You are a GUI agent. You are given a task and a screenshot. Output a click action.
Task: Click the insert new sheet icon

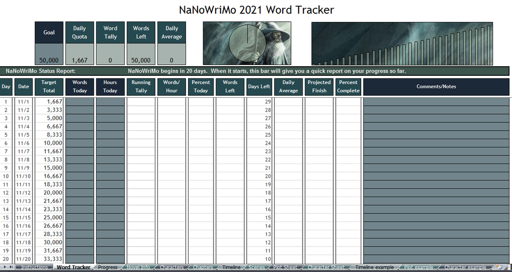(x=499, y=267)
